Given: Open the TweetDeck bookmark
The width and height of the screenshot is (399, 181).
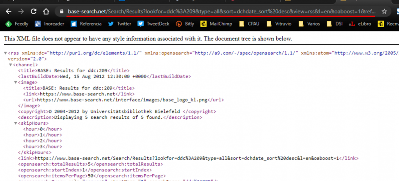Looking at the screenshot, I should click(x=154, y=24).
